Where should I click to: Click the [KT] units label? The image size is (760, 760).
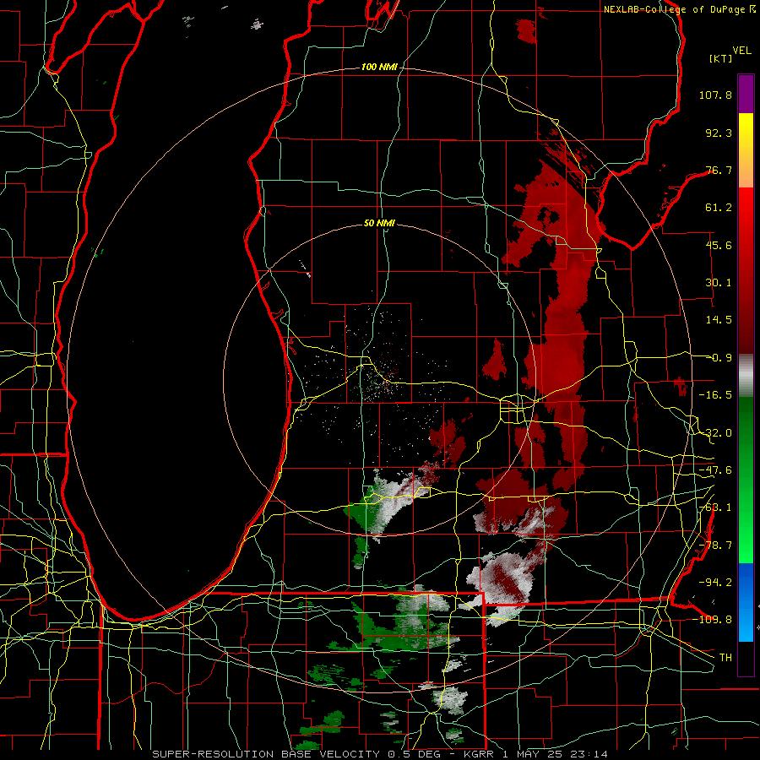[x=721, y=58]
